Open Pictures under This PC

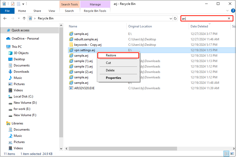click(19, 84)
